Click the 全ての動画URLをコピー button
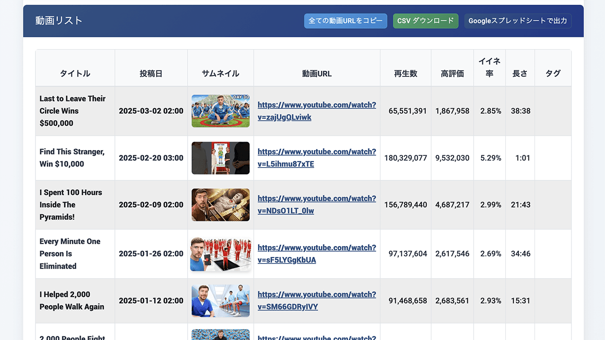605x340 pixels. (346, 21)
